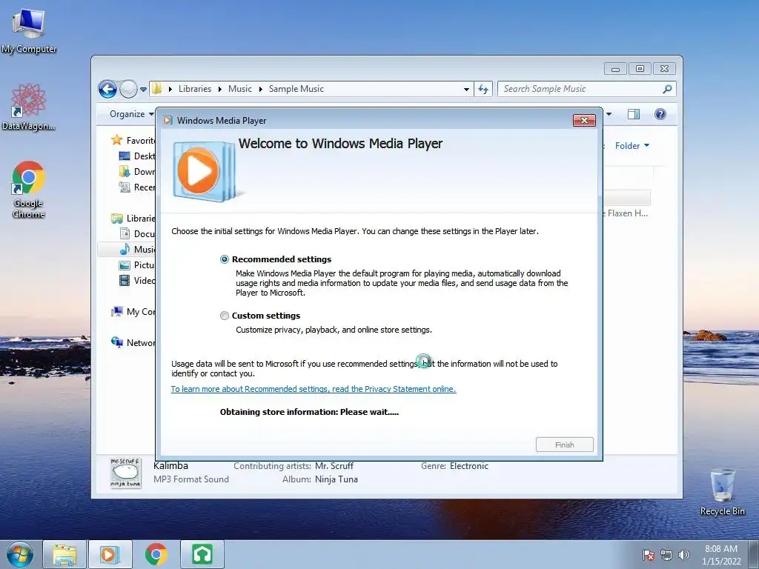The image size is (759, 569).
Task: Click Sample Music in the address breadcrumb
Action: point(296,89)
